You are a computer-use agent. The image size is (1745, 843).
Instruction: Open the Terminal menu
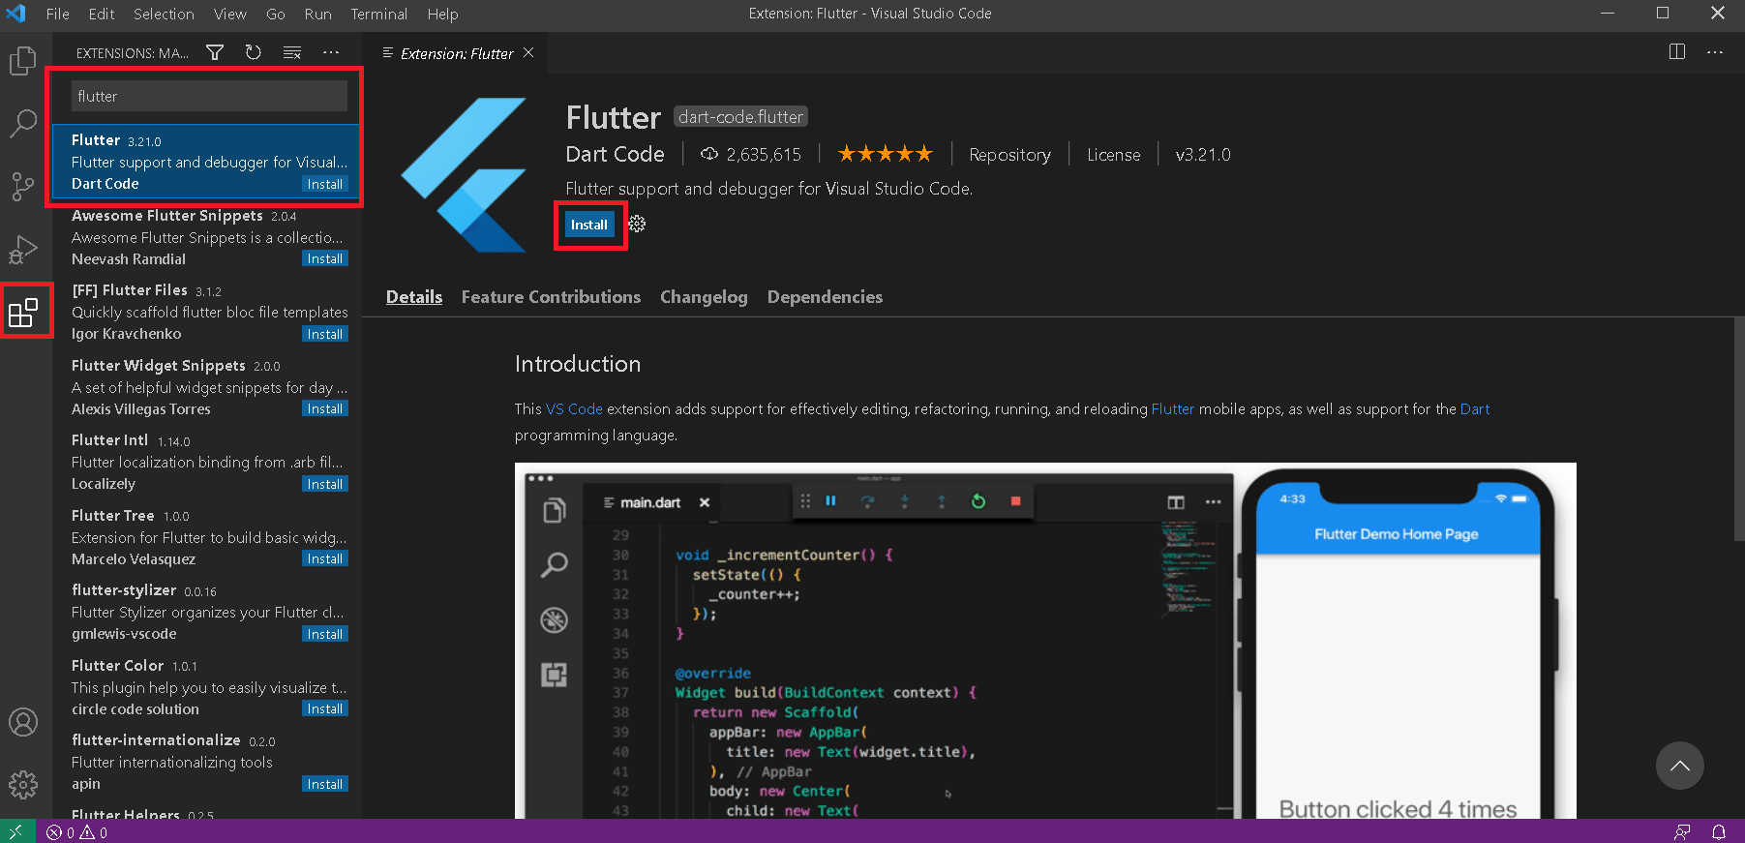(x=378, y=14)
